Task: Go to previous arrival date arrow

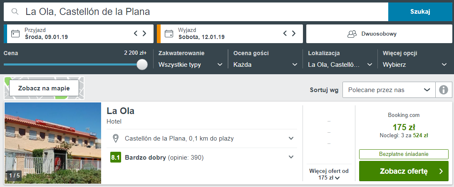Action: coord(136,33)
